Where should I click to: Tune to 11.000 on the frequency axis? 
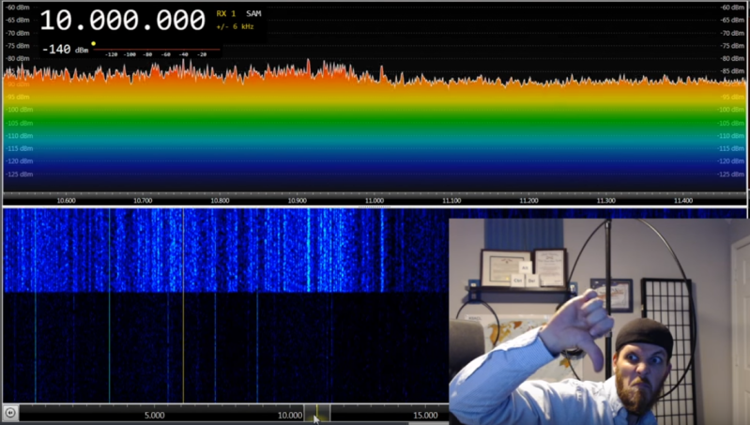pos(374,200)
